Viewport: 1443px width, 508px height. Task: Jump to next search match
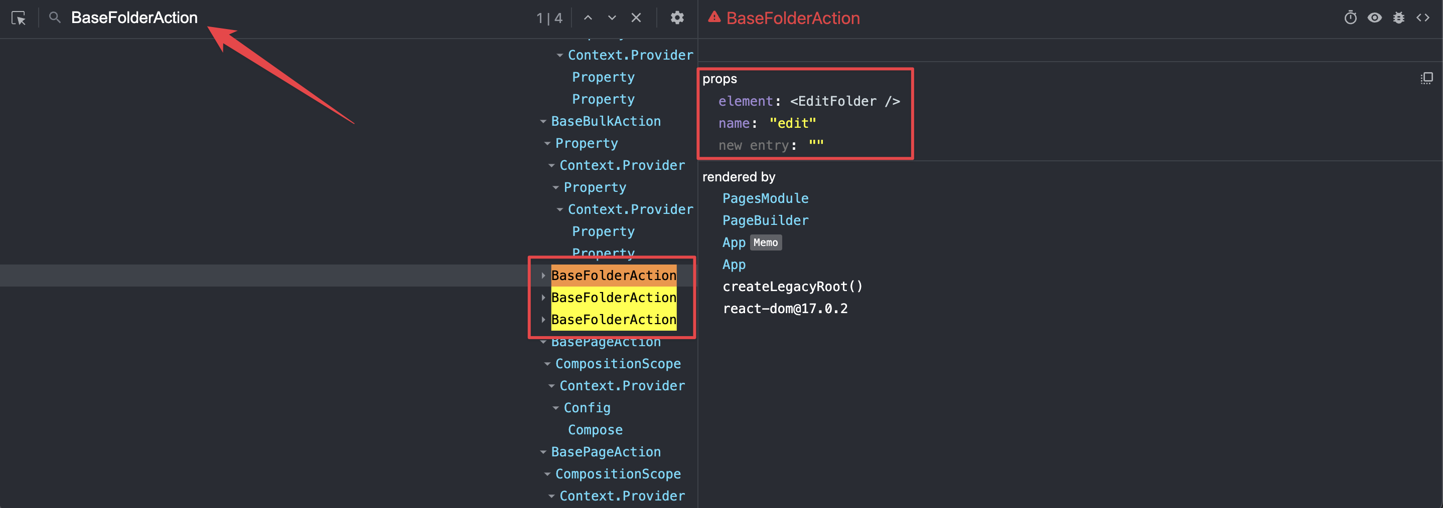pyautogui.click(x=611, y=18)
